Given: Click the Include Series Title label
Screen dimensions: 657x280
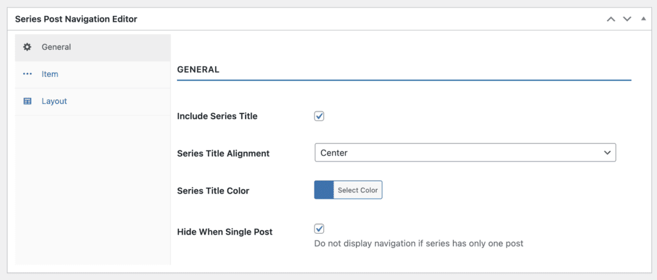Looking at the screenshot, I should (217, 117).
